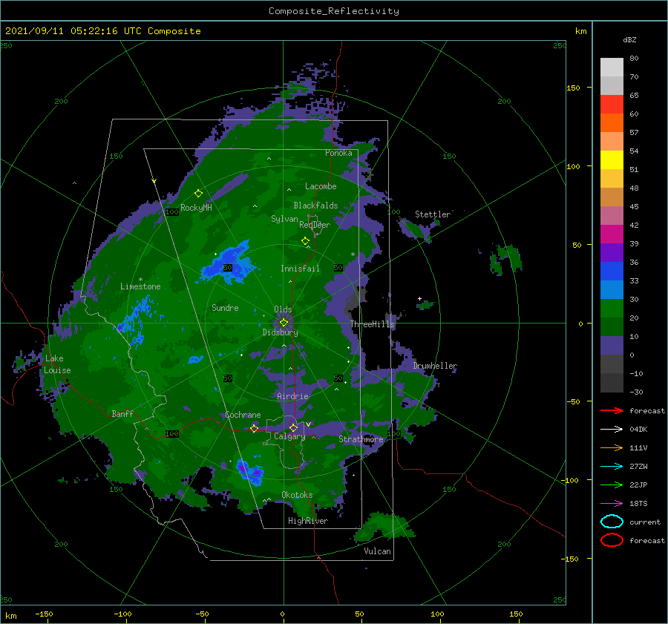Click the RockyMH label
This screenshot has height=624, width=668.
(x=196, y=208)
